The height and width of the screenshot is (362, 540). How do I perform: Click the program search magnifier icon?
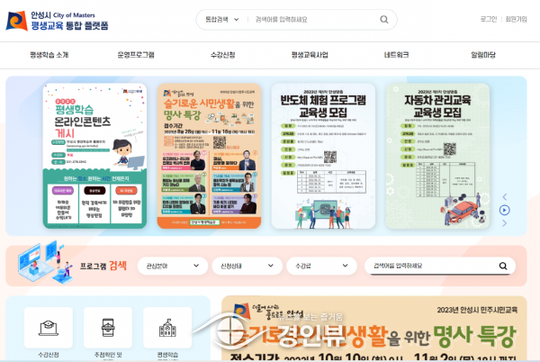(503, 266)
